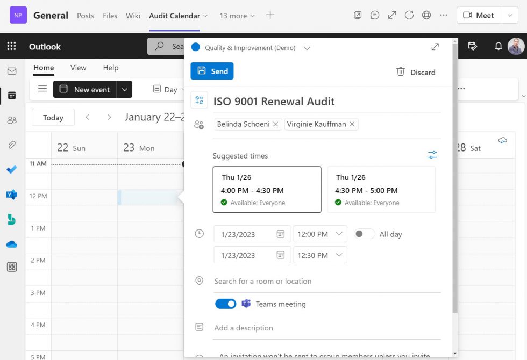527x360 pixels.
Task: Open OneDrive from the Outlook sidebar
Action: coord(12,243)
